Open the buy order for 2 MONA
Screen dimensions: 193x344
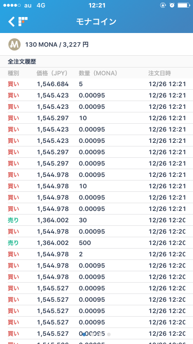[x=97, y=254]
